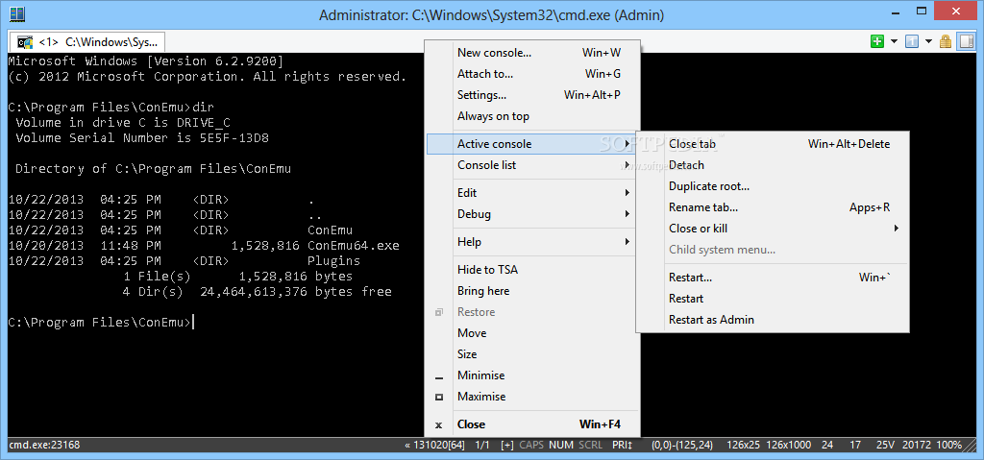Screen dimensions: 984x460
Task: Click the PRI↕ priority status field
Action: click(623, 445)
